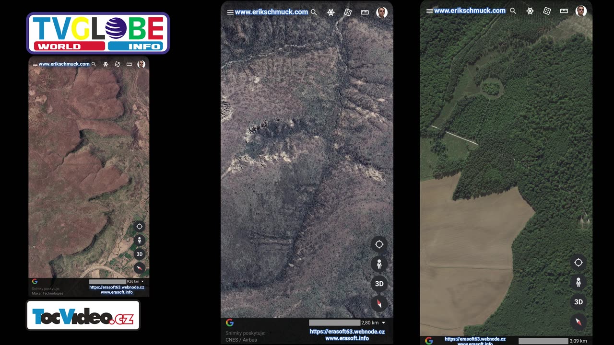Open www.erasoft.info link in middle panel

[347, 338]
